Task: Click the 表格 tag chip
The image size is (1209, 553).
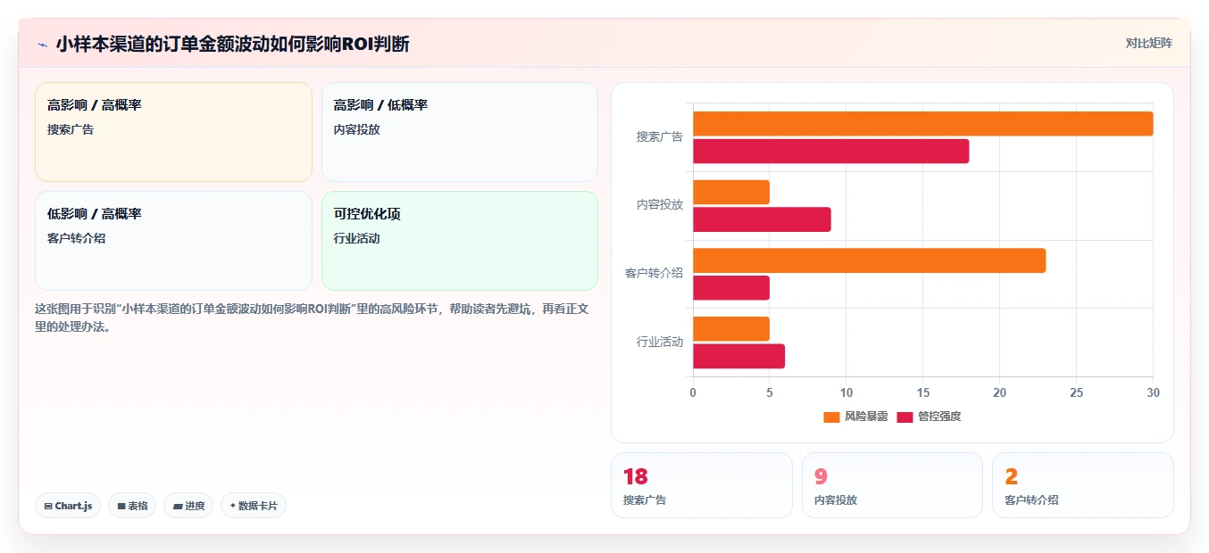Action: [x=132, y=506]
